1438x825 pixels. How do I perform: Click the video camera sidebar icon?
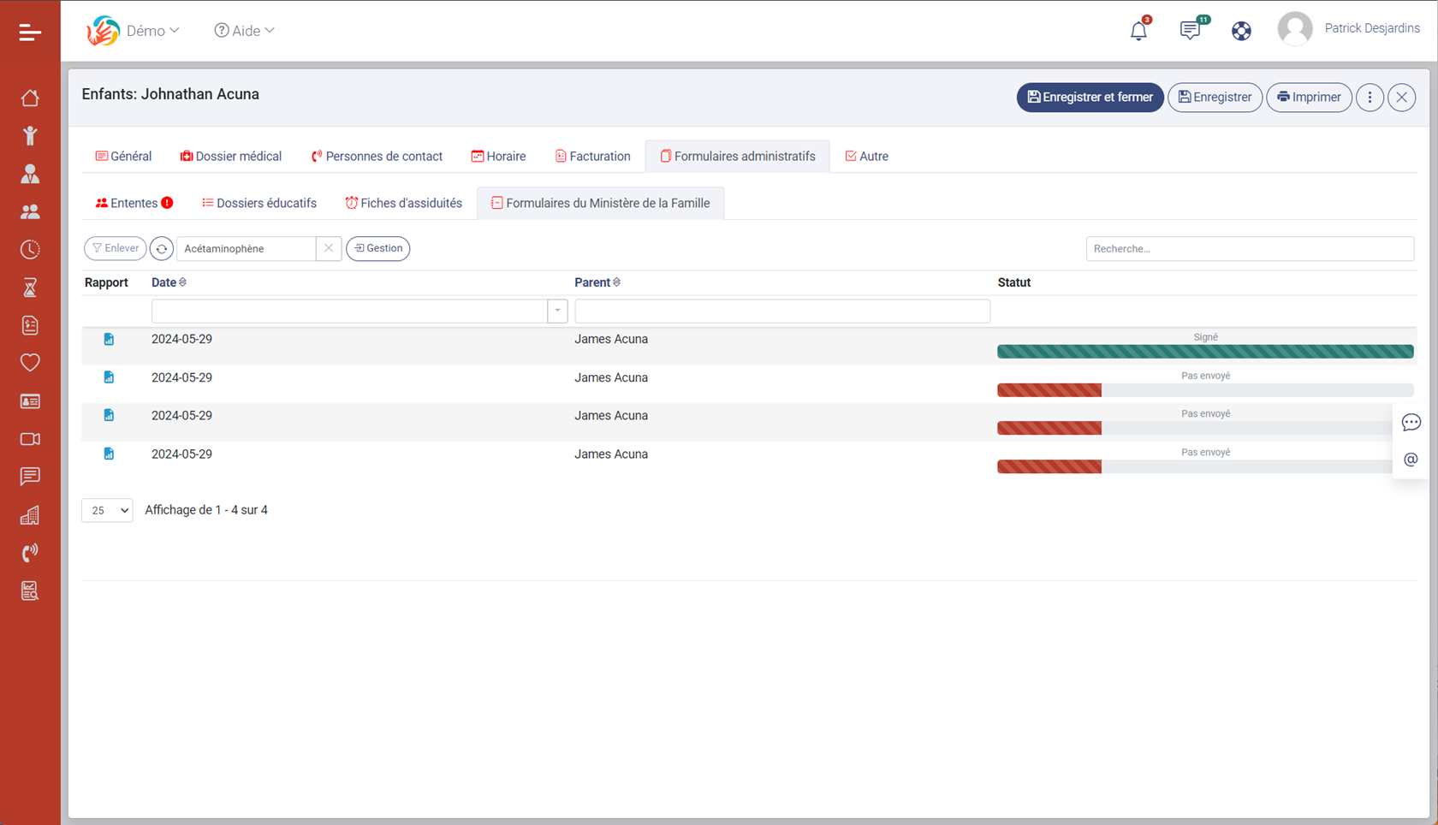pos(30,439)
